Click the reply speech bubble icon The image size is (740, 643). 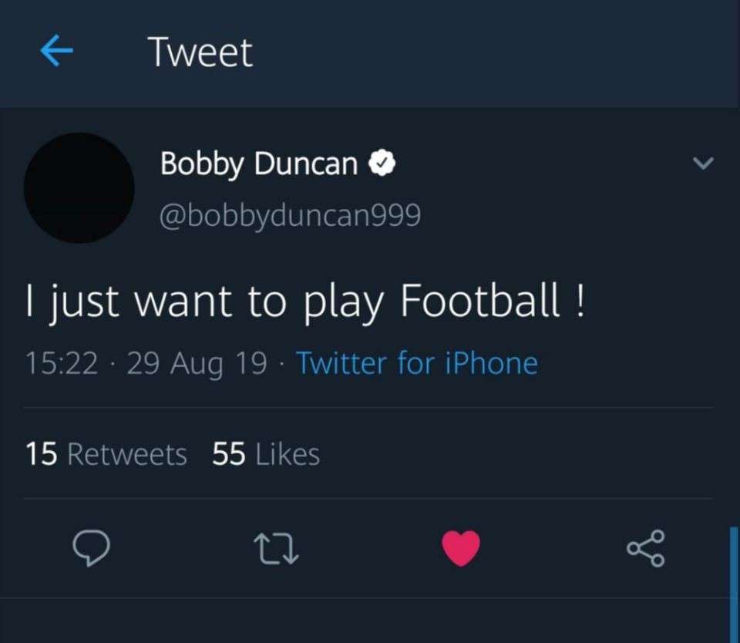pyautogui.click(x=91, y=547)
